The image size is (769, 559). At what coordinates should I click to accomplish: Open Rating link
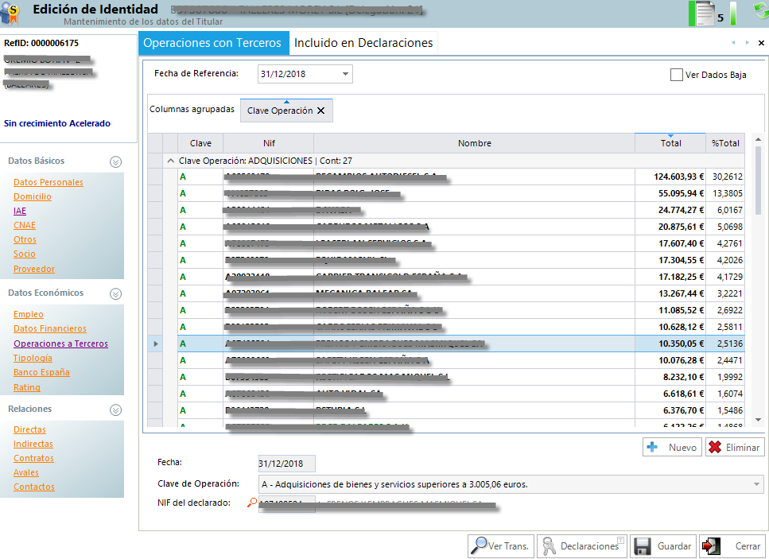tap(26, 387)
